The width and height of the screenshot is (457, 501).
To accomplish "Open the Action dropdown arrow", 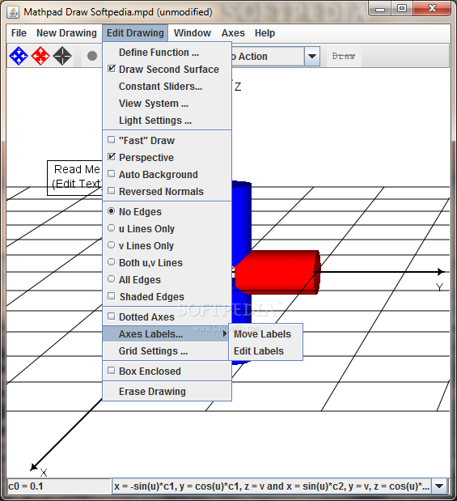I will click(312, 57).
